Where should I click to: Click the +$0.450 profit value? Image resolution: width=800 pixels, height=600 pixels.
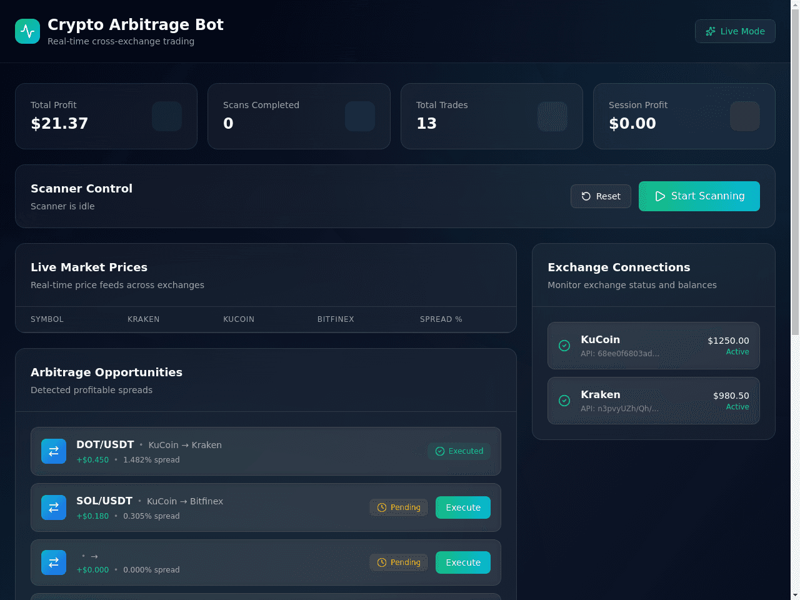(92, 460)
